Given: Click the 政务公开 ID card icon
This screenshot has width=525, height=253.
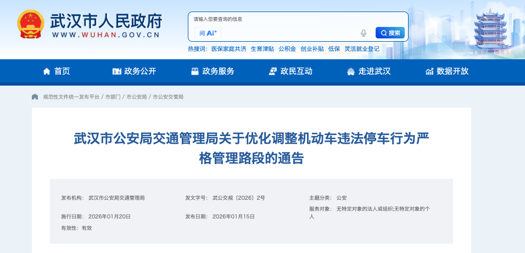Looking at the screenshot, I should pyautogui.click(x=117, y=71).
